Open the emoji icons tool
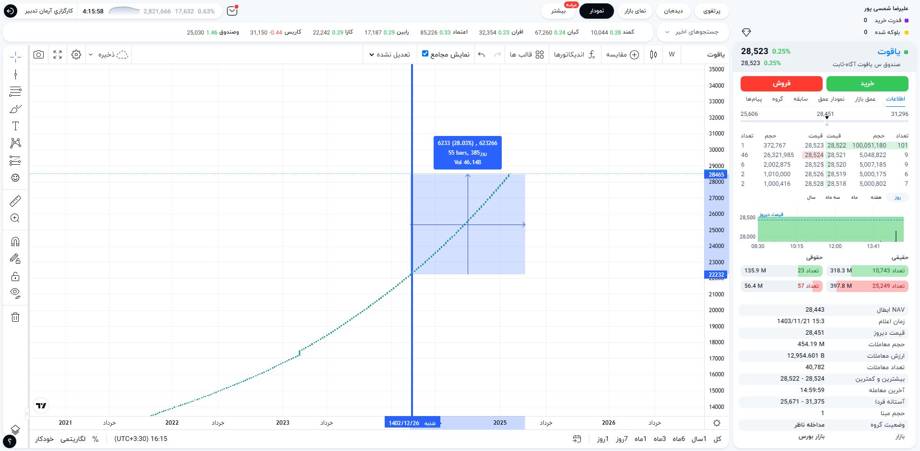This screenshot has height=451, width=920. [x=15, y=178]
